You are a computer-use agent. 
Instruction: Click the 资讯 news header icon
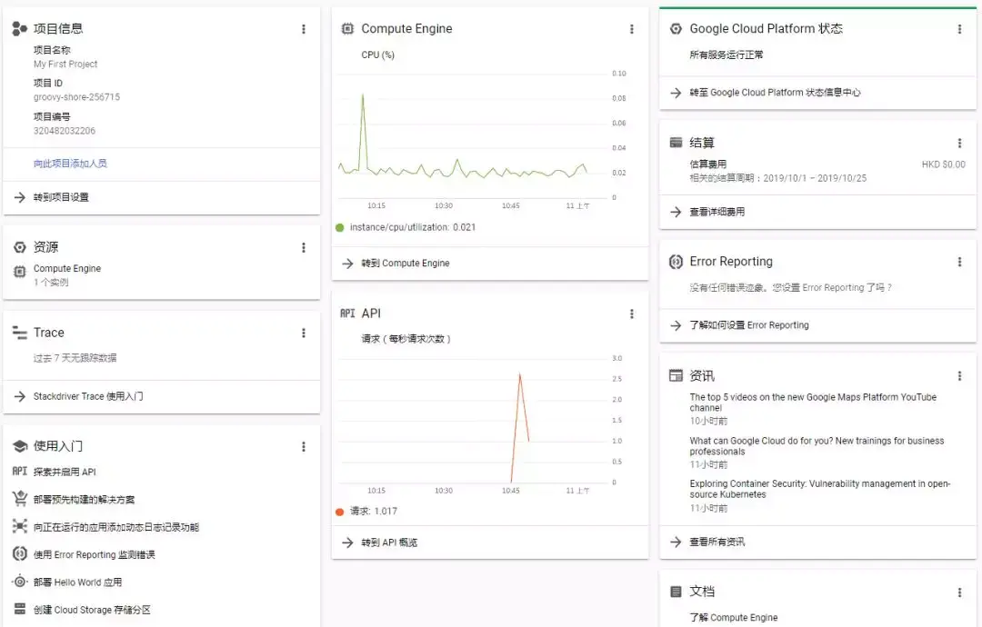tap(676, 375)
